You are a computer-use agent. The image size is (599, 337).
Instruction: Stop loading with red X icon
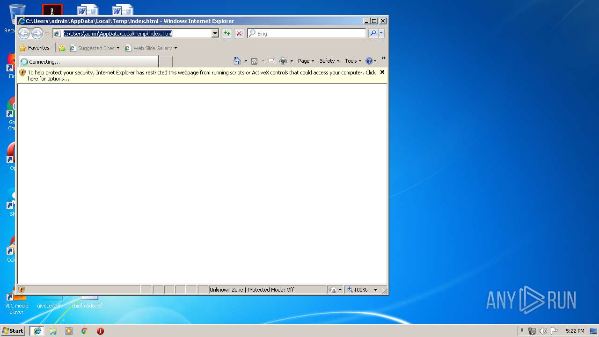pyautogui.click(x=239, y=33)
